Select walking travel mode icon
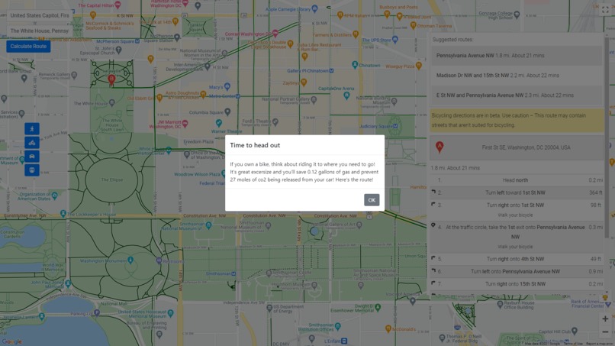 pos(32,129)
